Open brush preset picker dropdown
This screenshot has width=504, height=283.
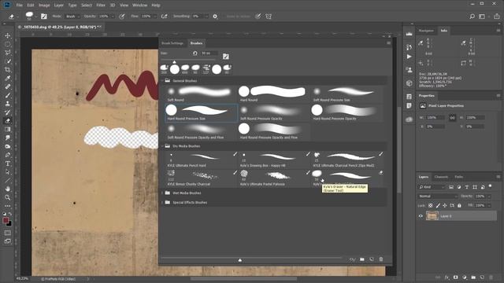click(x=35, y=17)
